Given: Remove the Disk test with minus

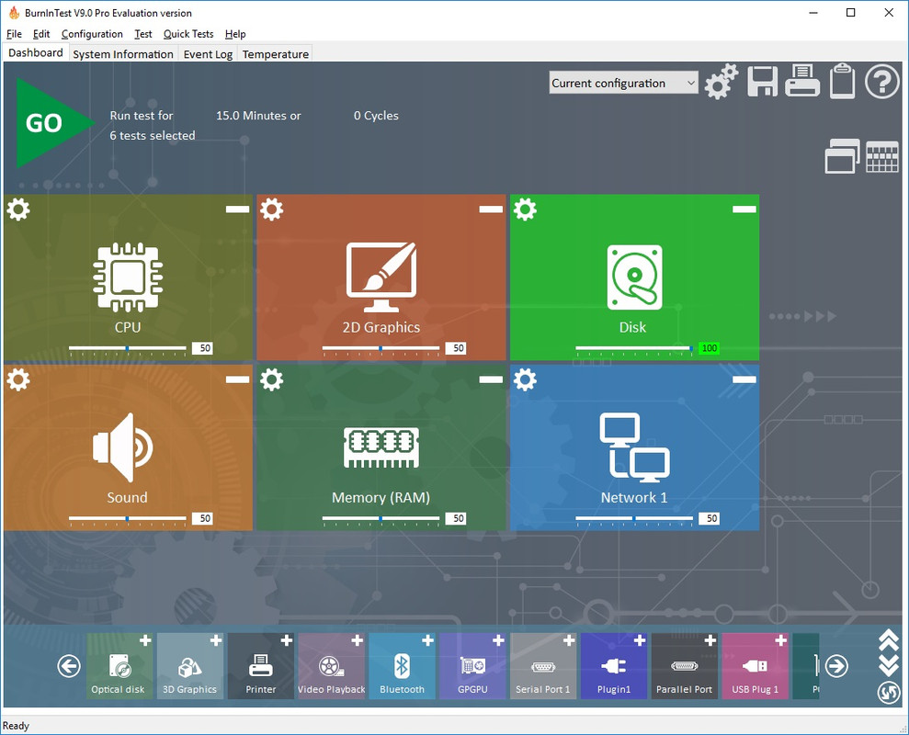Looking at the screenshot, I should (744, 209).
